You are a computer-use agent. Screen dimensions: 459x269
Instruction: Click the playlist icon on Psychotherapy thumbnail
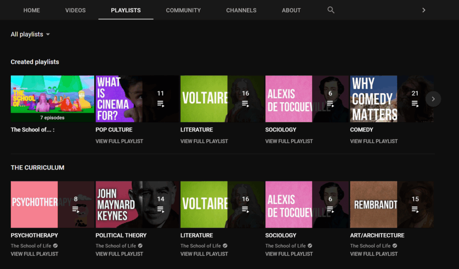(x=75, y=209)
